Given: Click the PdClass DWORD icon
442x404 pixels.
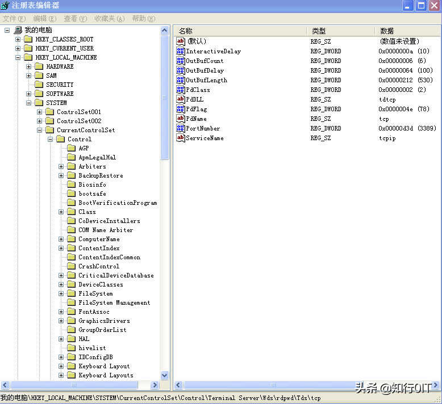Looking at the screenshot, I should tap(181, 90).
